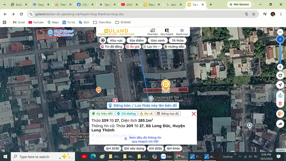Click the yellow Guland map marker

(166, 85)
